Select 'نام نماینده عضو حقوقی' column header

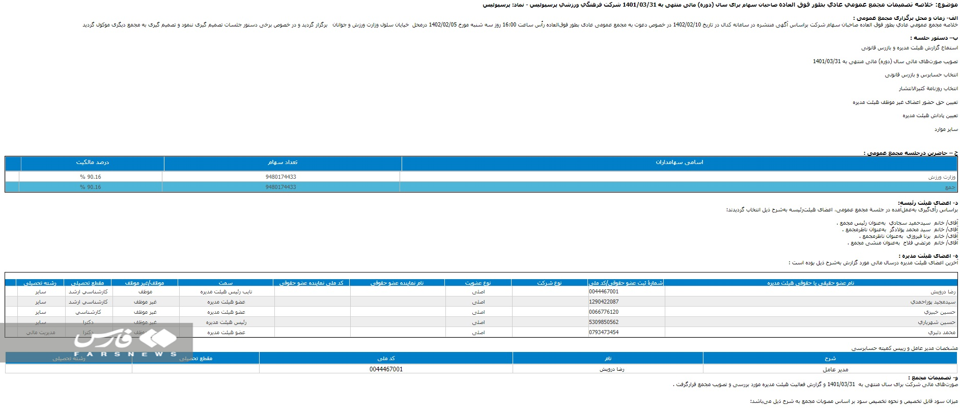click(397, 283)
